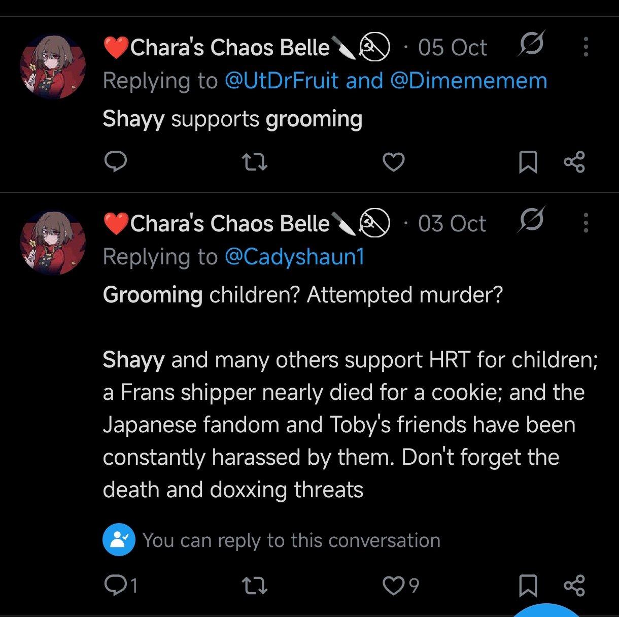Open the @Cadyshaun1 profile link
This screenshot has width=619, height=617.
pos(294,257)
